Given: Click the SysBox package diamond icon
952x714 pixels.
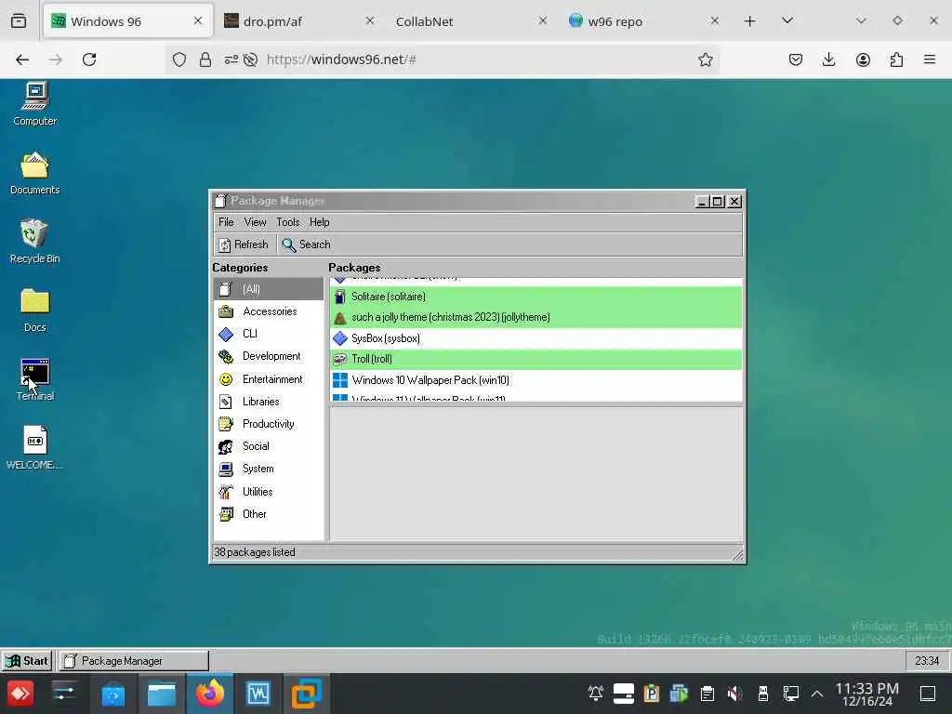Looking at the screenshot, I should tap(340, 338).
